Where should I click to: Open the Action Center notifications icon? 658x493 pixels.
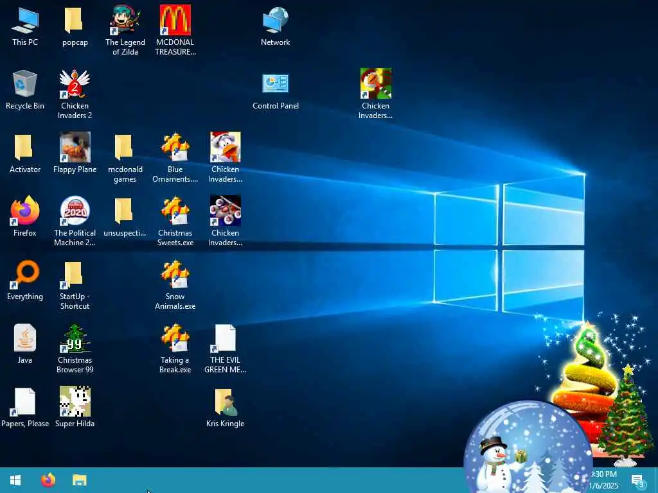[x=637, y=480]
